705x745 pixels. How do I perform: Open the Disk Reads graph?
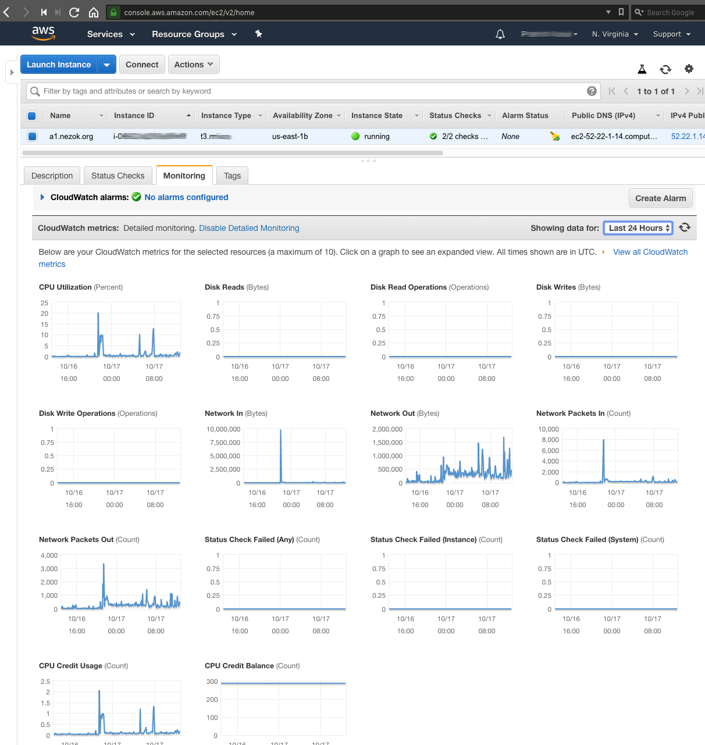284,329
